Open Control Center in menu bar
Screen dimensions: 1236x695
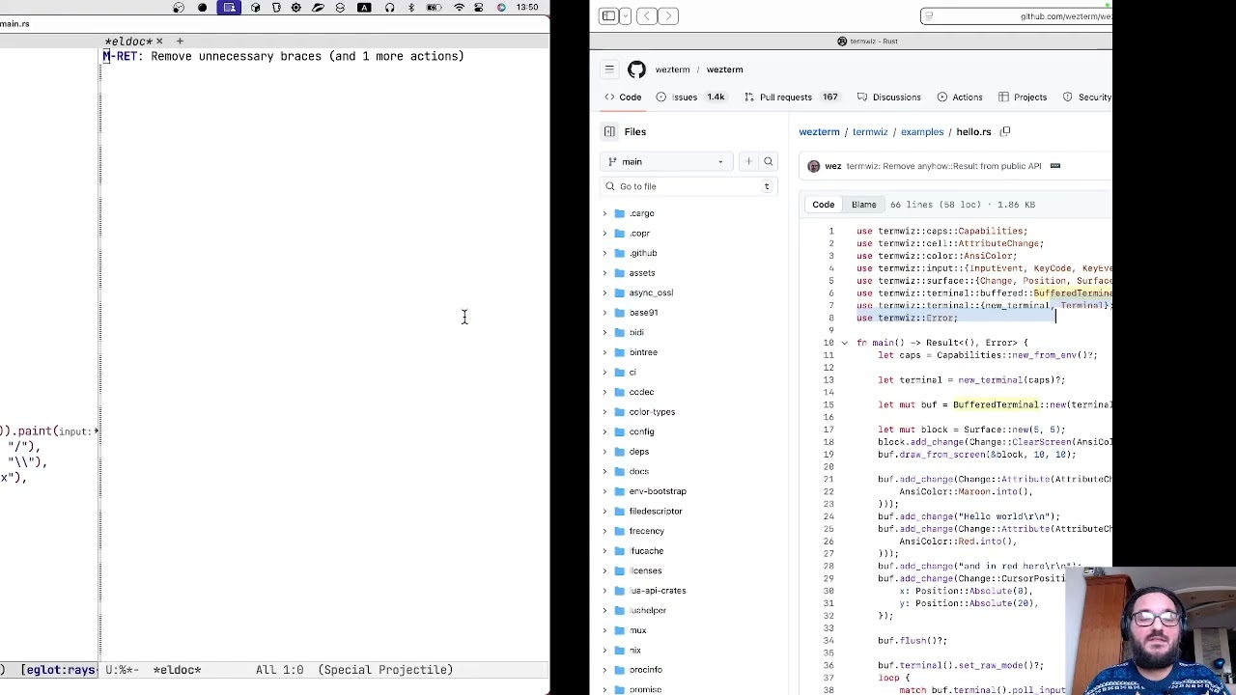(480, 8)
